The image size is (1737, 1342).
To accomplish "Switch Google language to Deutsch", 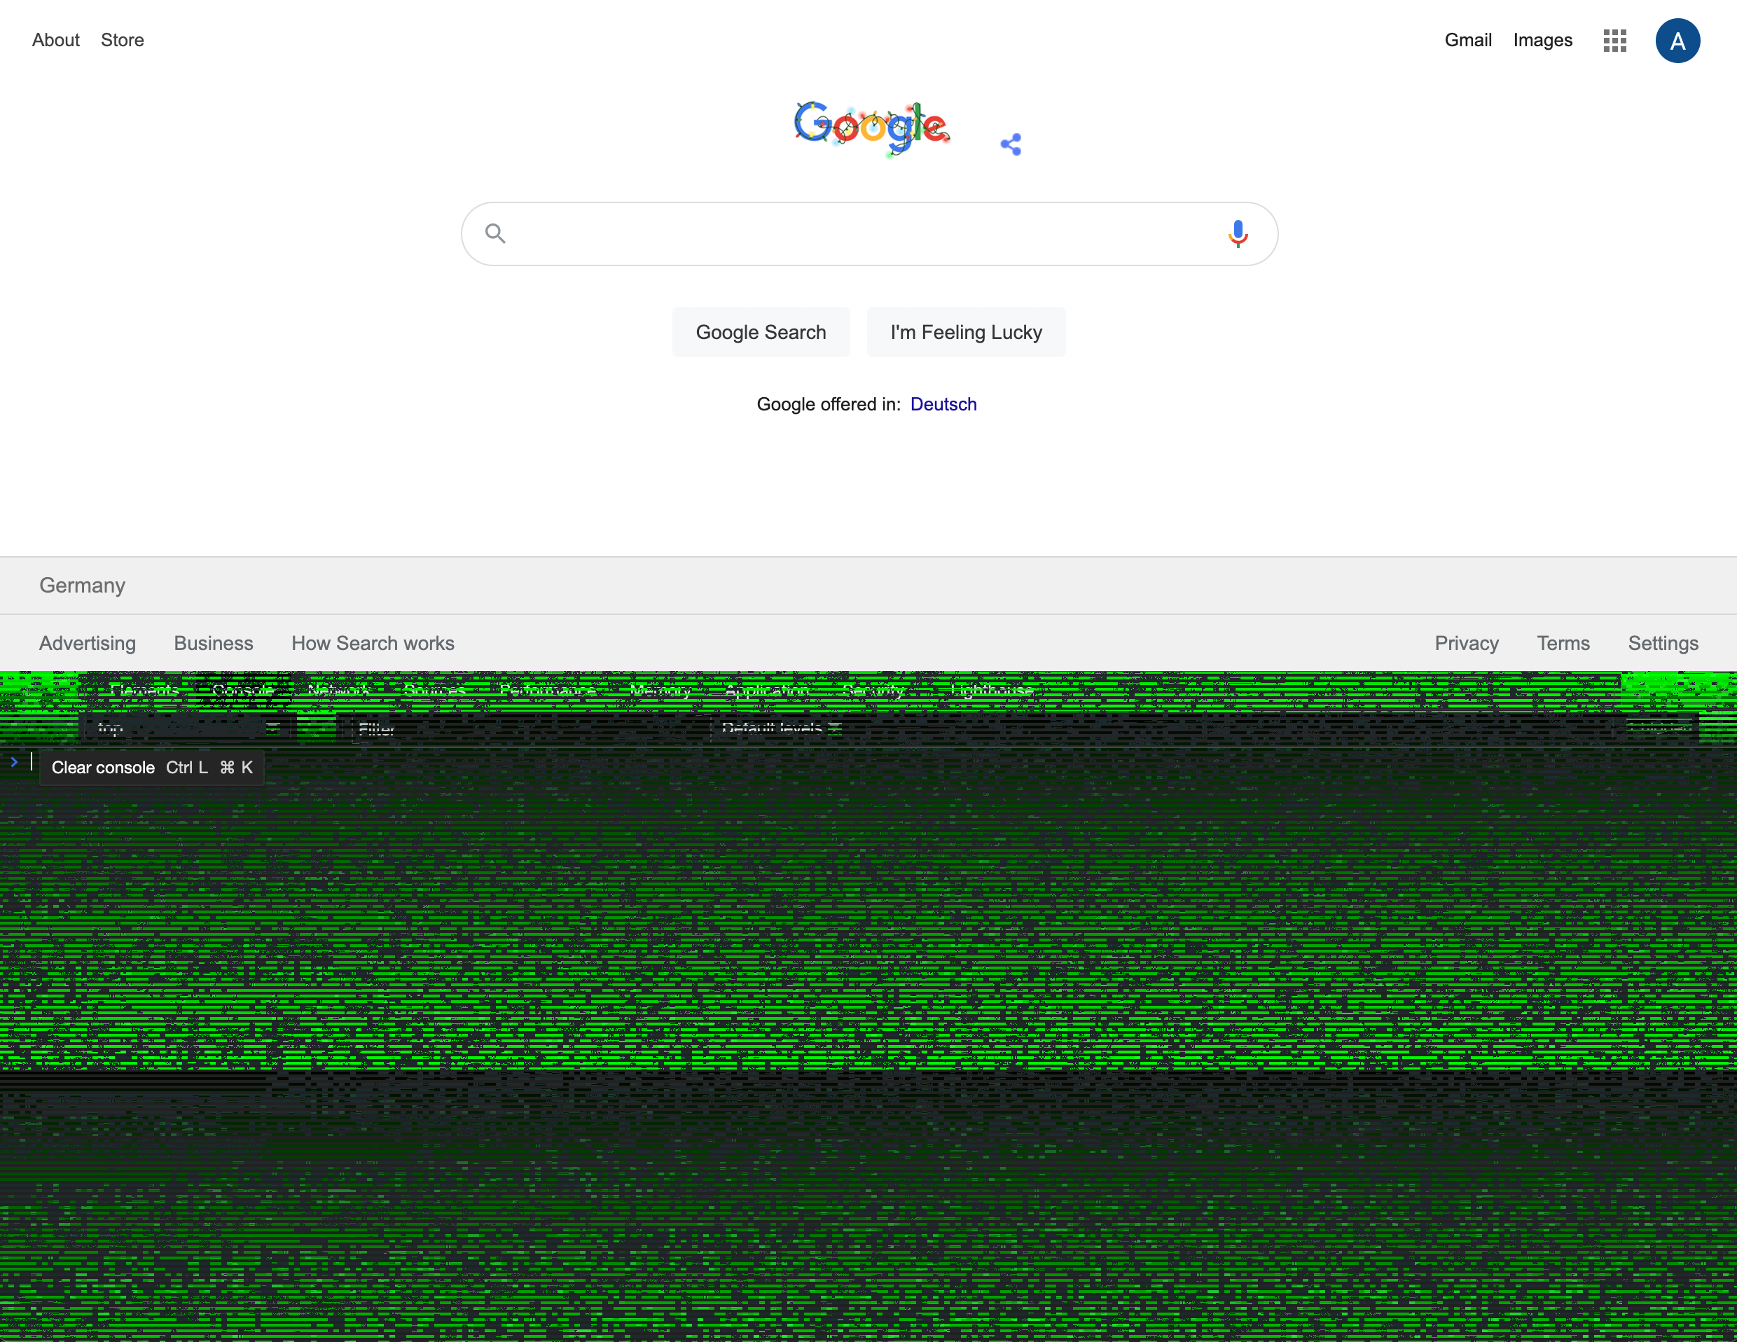I will tap(943, 404).
